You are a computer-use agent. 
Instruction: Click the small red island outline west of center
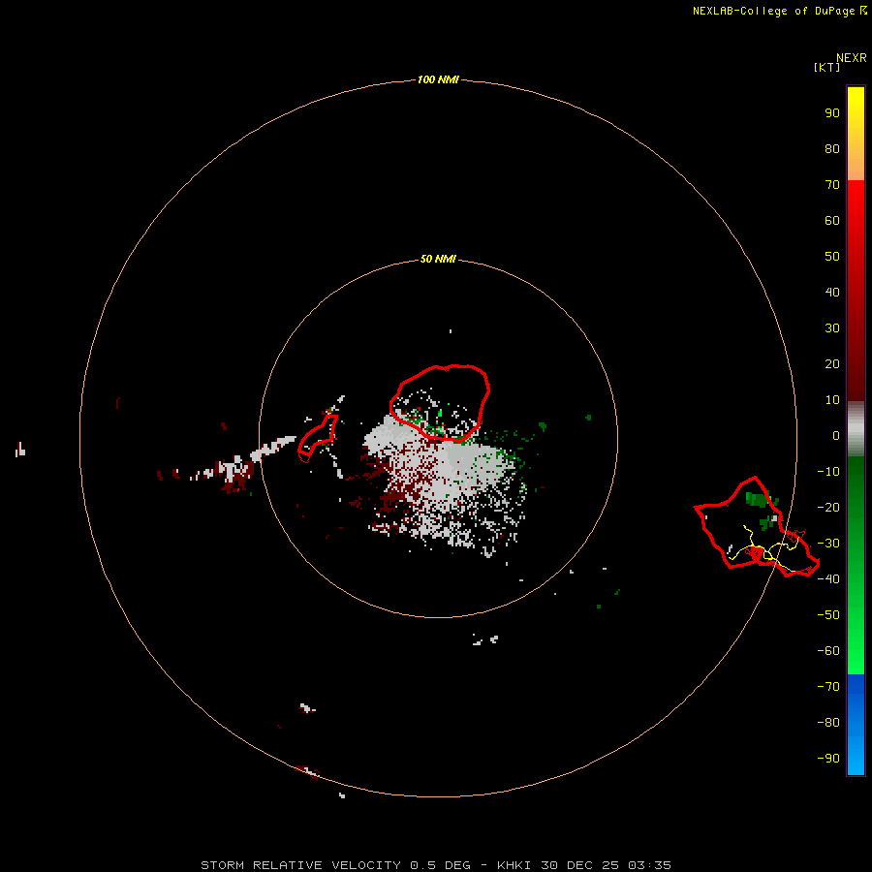click(x=318, y=438)
